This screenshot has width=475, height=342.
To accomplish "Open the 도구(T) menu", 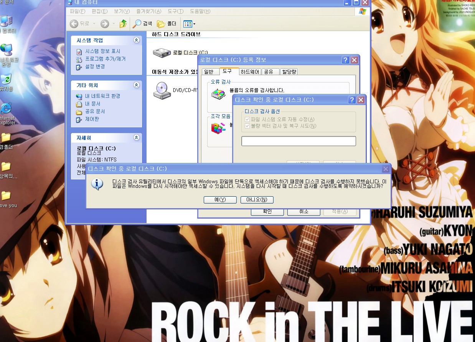I will coord(175,12).
